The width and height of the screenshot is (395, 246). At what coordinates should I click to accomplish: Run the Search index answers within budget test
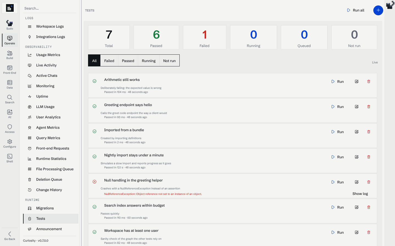pyautogui.click(x=337, y=207)
